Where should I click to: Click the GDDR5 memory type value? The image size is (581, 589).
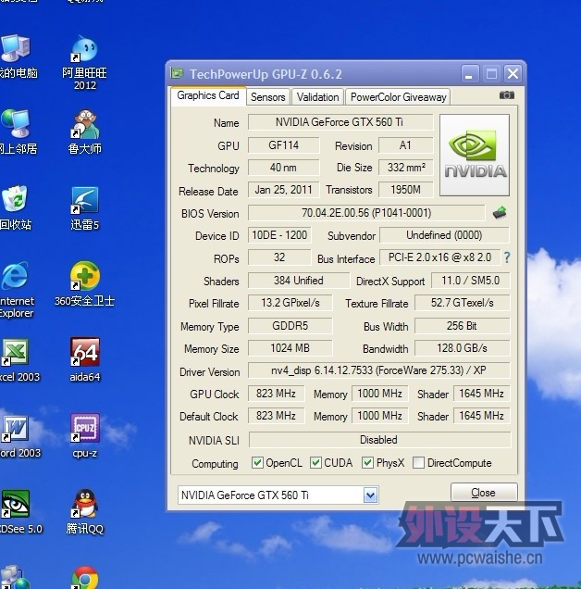click(290, 326)
